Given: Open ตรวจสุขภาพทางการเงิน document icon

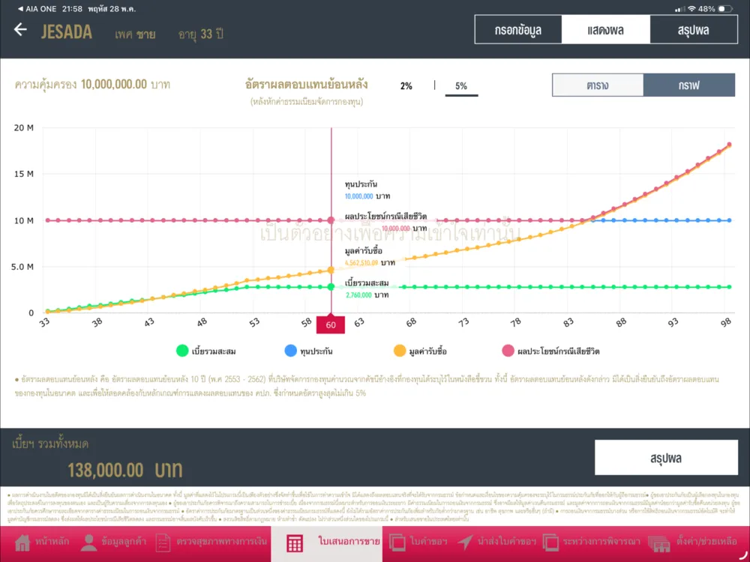Looking at the screenshot, I should [x=163, y=543].
